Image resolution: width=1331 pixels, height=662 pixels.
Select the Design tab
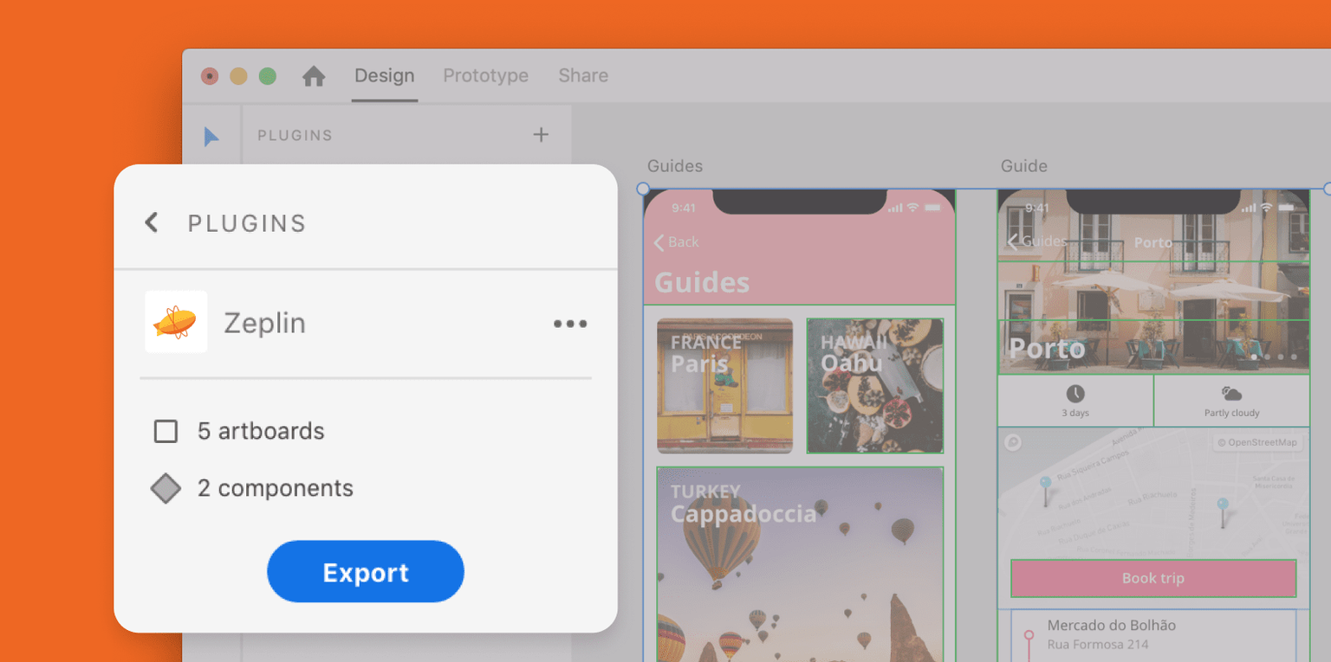384,76
